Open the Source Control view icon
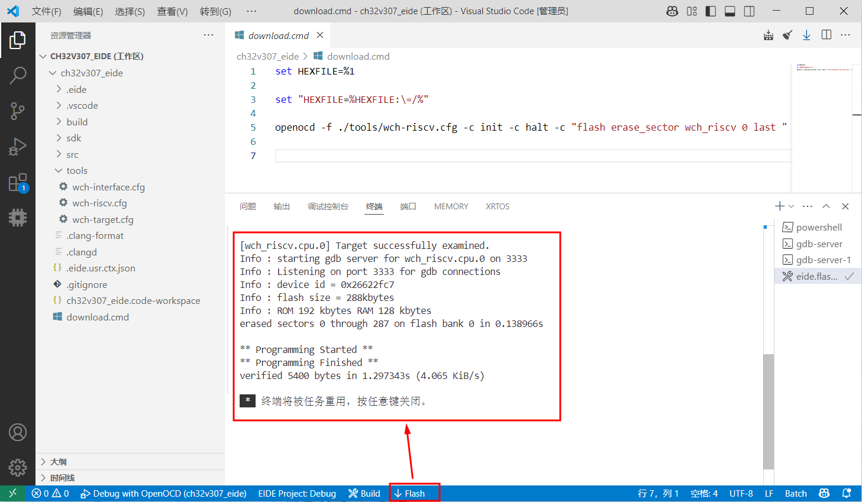 (18, 111)
